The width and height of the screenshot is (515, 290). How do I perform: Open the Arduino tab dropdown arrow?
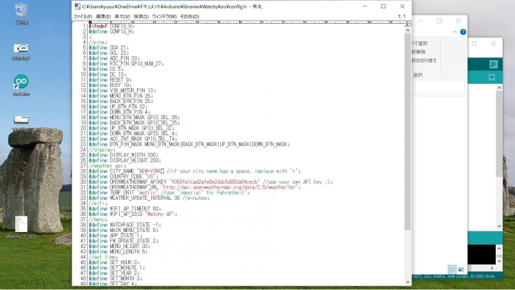coord(492,77)
